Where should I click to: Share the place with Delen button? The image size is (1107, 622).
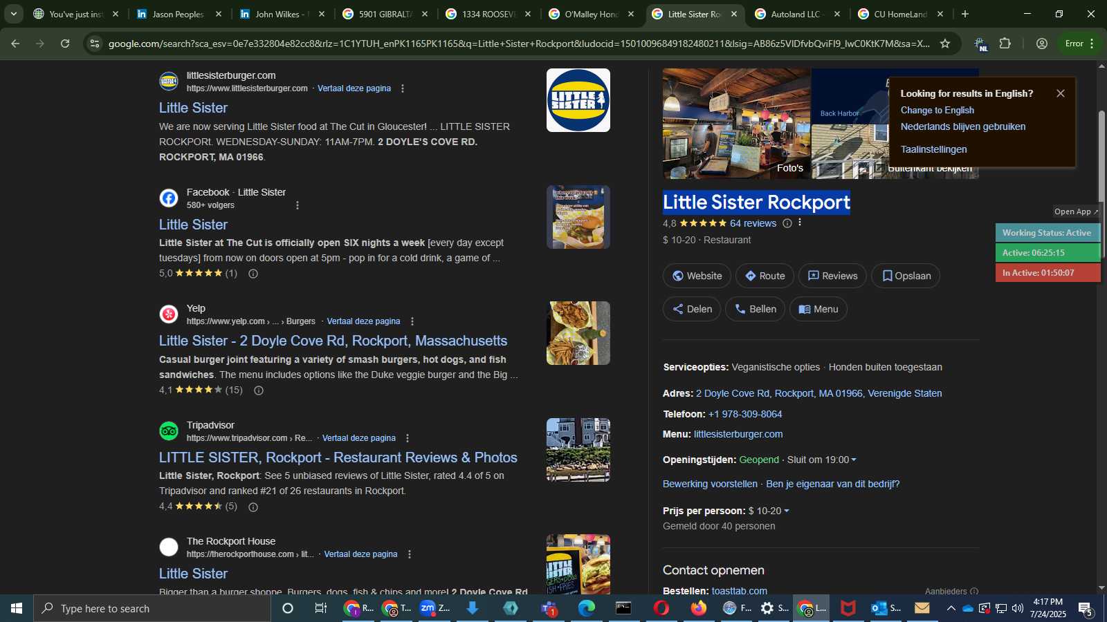pyautogui.click(x=692, y=309)
